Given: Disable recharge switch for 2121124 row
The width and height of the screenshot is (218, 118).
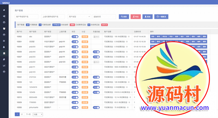Looking at the screenshot, I should point(96,77).
